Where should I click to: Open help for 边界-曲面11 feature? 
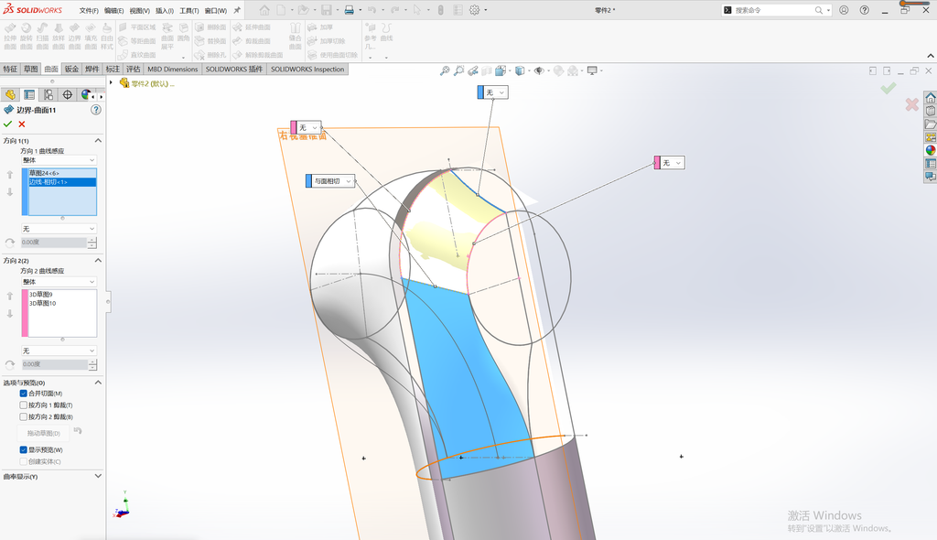click(95, 110)
